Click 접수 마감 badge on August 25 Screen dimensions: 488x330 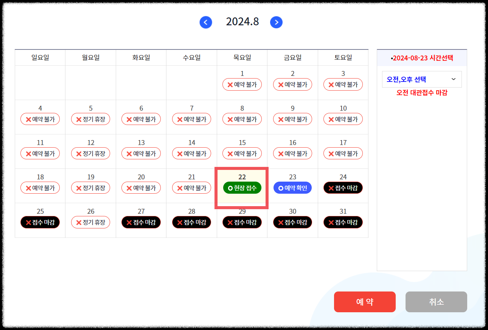click(40, 222)
